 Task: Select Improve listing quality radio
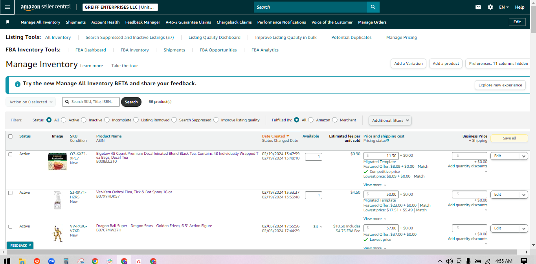pos(216,120)
